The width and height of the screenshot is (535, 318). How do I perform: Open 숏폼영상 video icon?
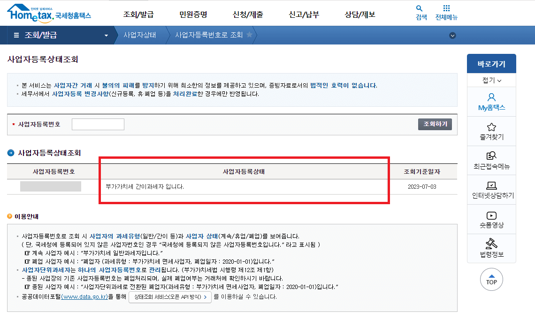tap(491, 219)
